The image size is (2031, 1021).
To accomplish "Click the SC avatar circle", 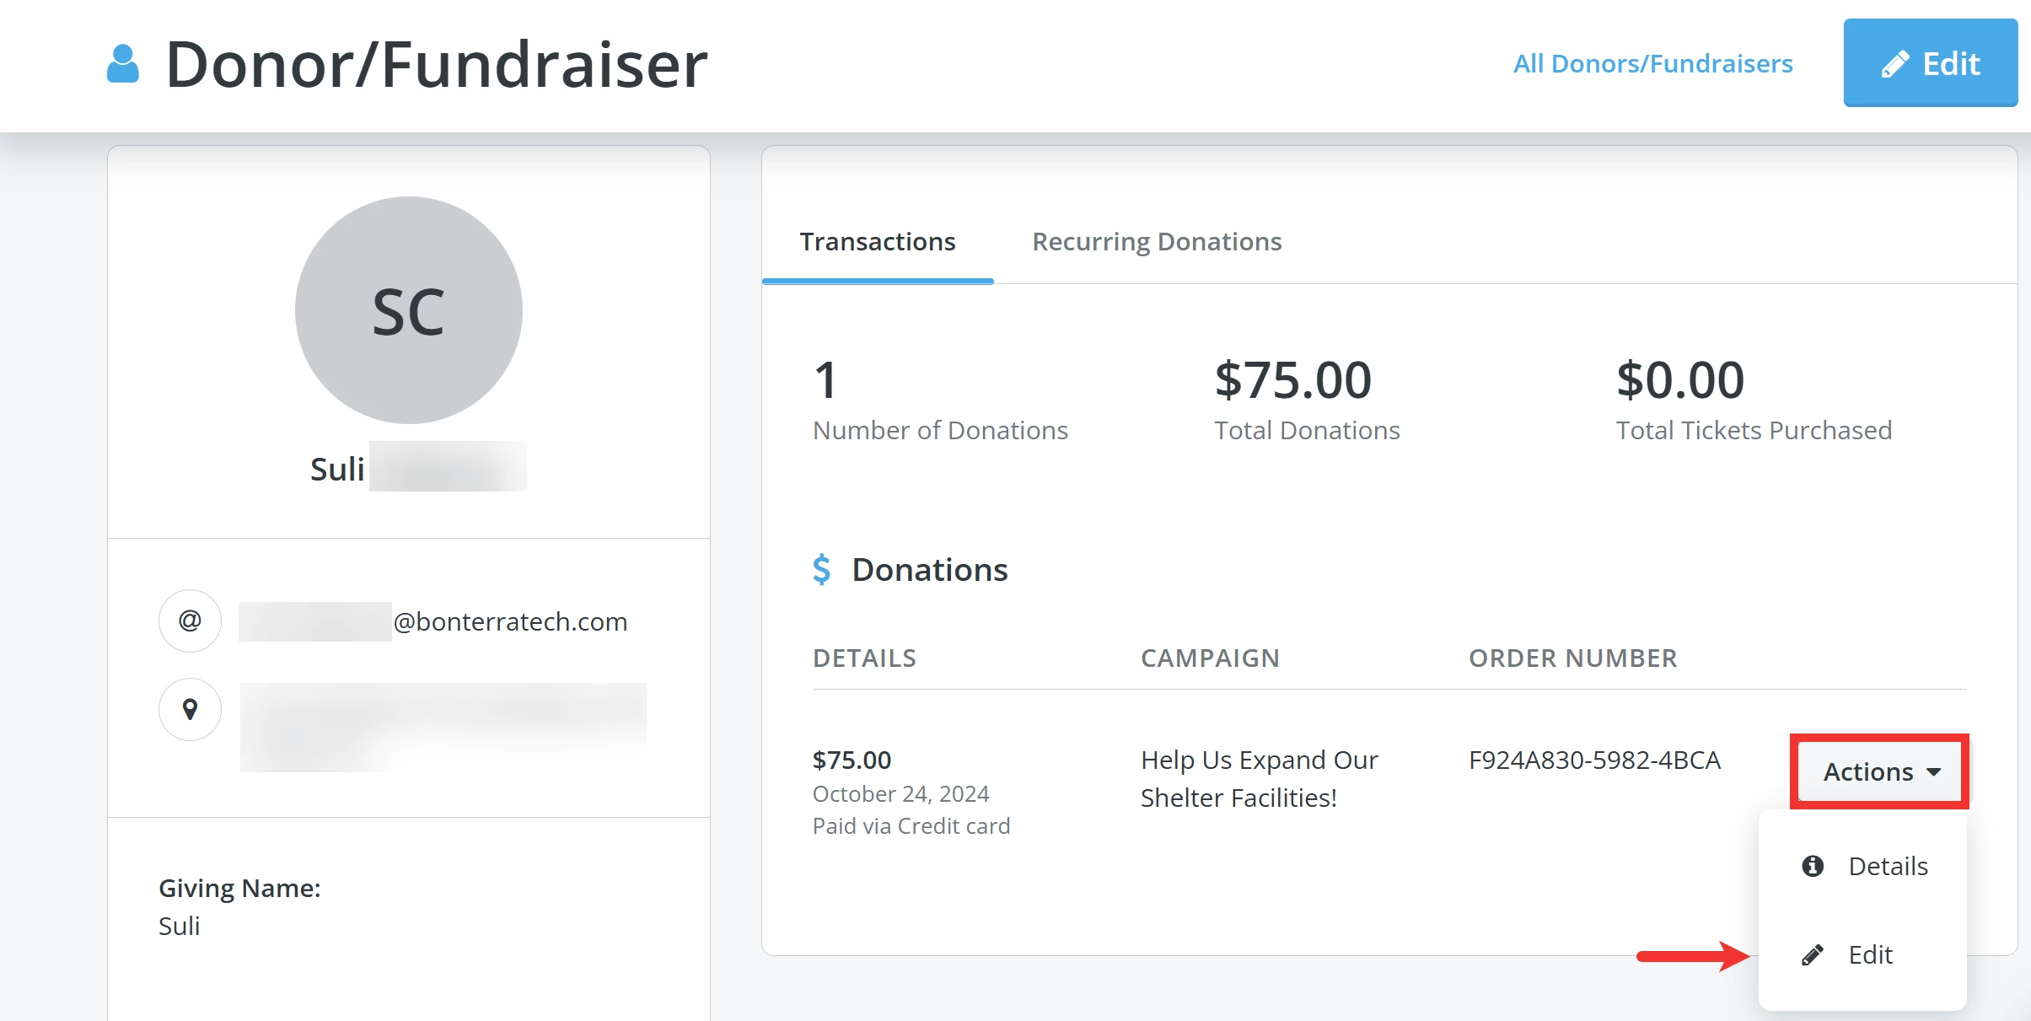I will click(x=408, y=309).
